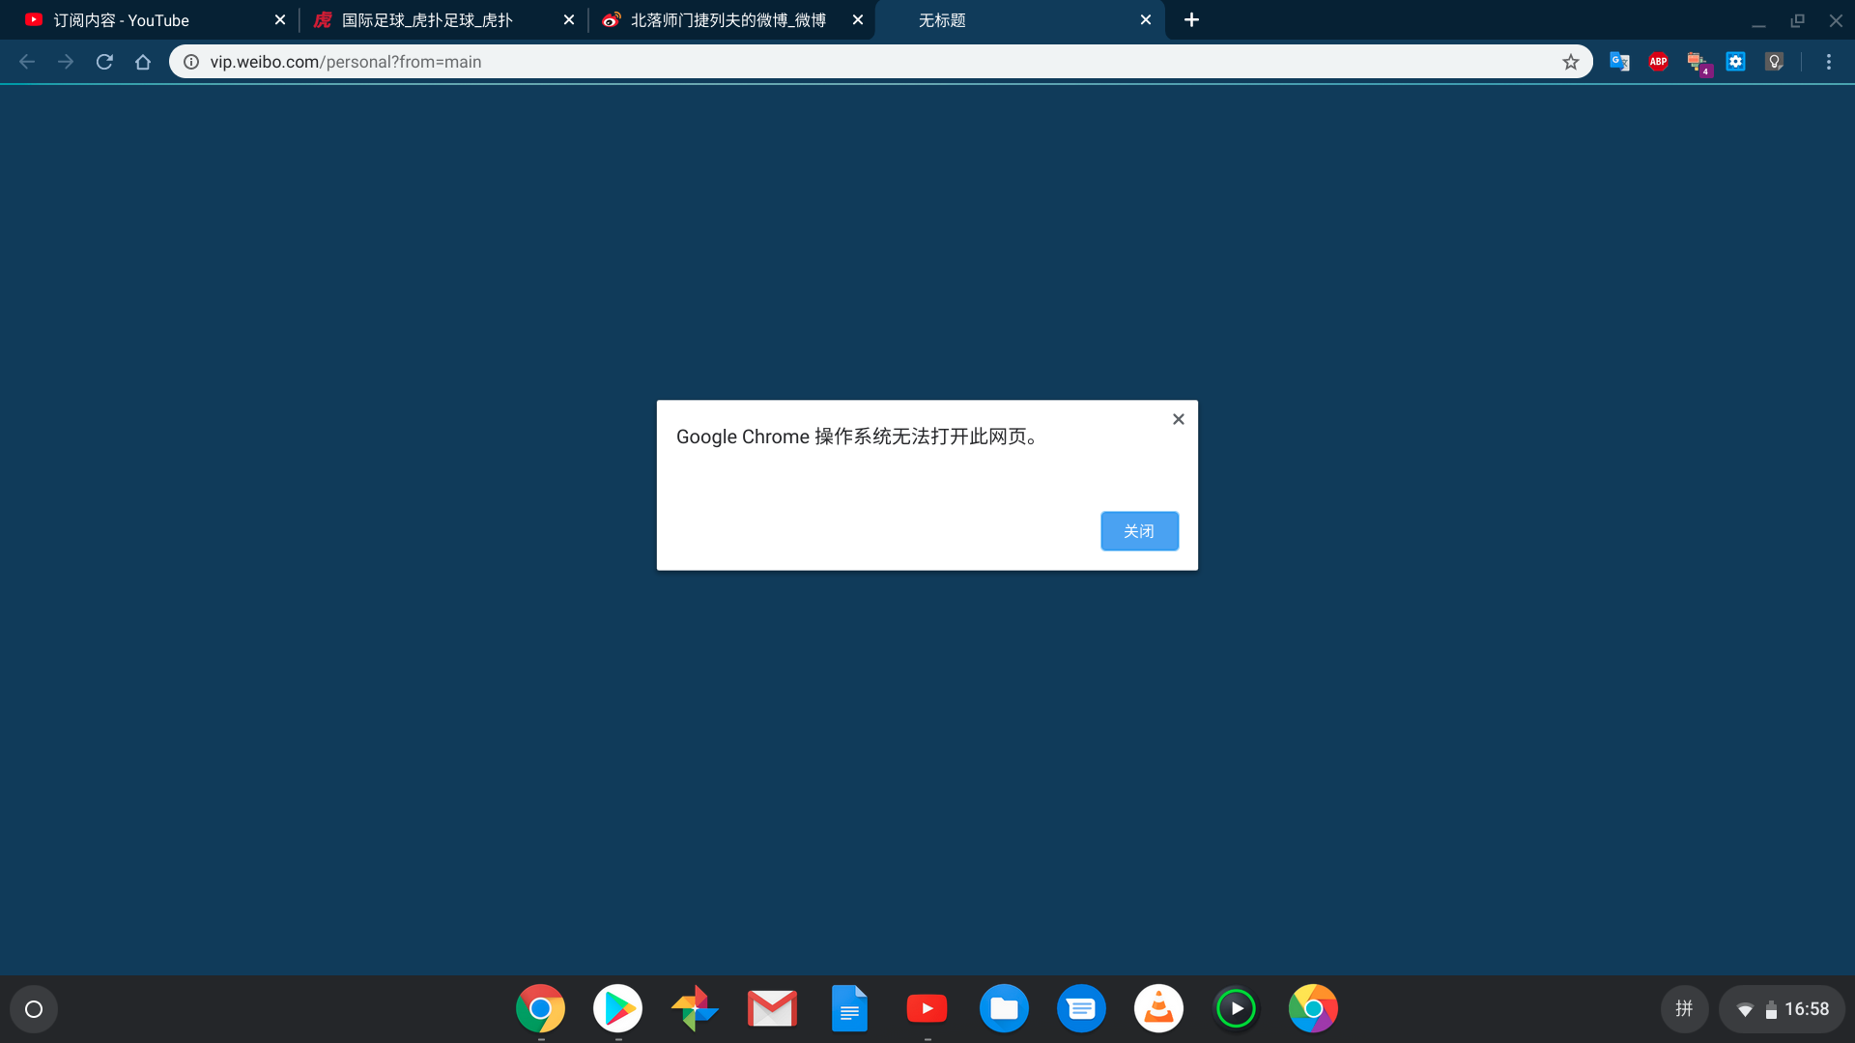Launch VLC media player from the shelf
Image resolution: width=1855 pixels, height=1043 pixels.
coord(1158,1009)
